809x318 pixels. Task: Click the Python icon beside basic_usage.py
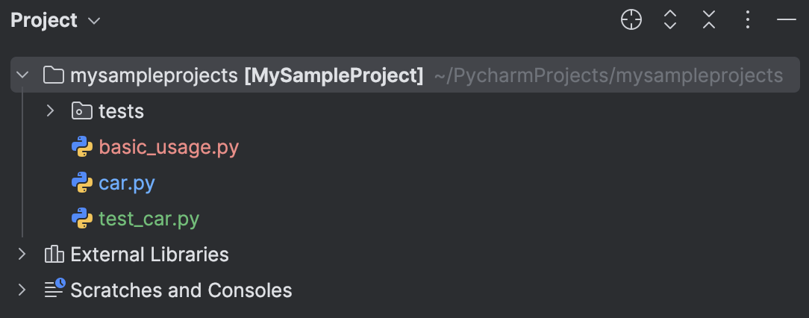coord(81,147)
